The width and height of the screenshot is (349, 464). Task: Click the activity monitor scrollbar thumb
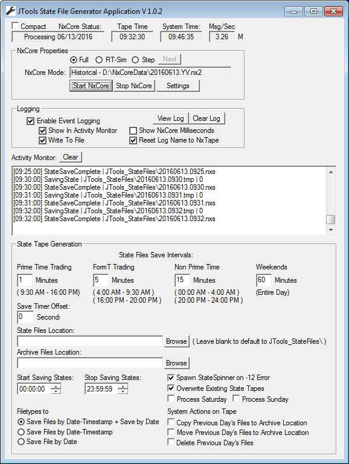331,220
